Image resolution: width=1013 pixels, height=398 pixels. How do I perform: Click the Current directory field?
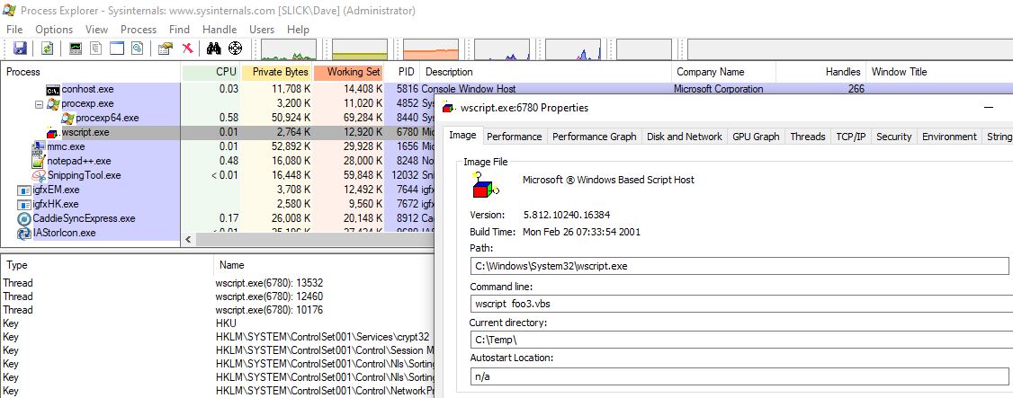click(740, 340)
